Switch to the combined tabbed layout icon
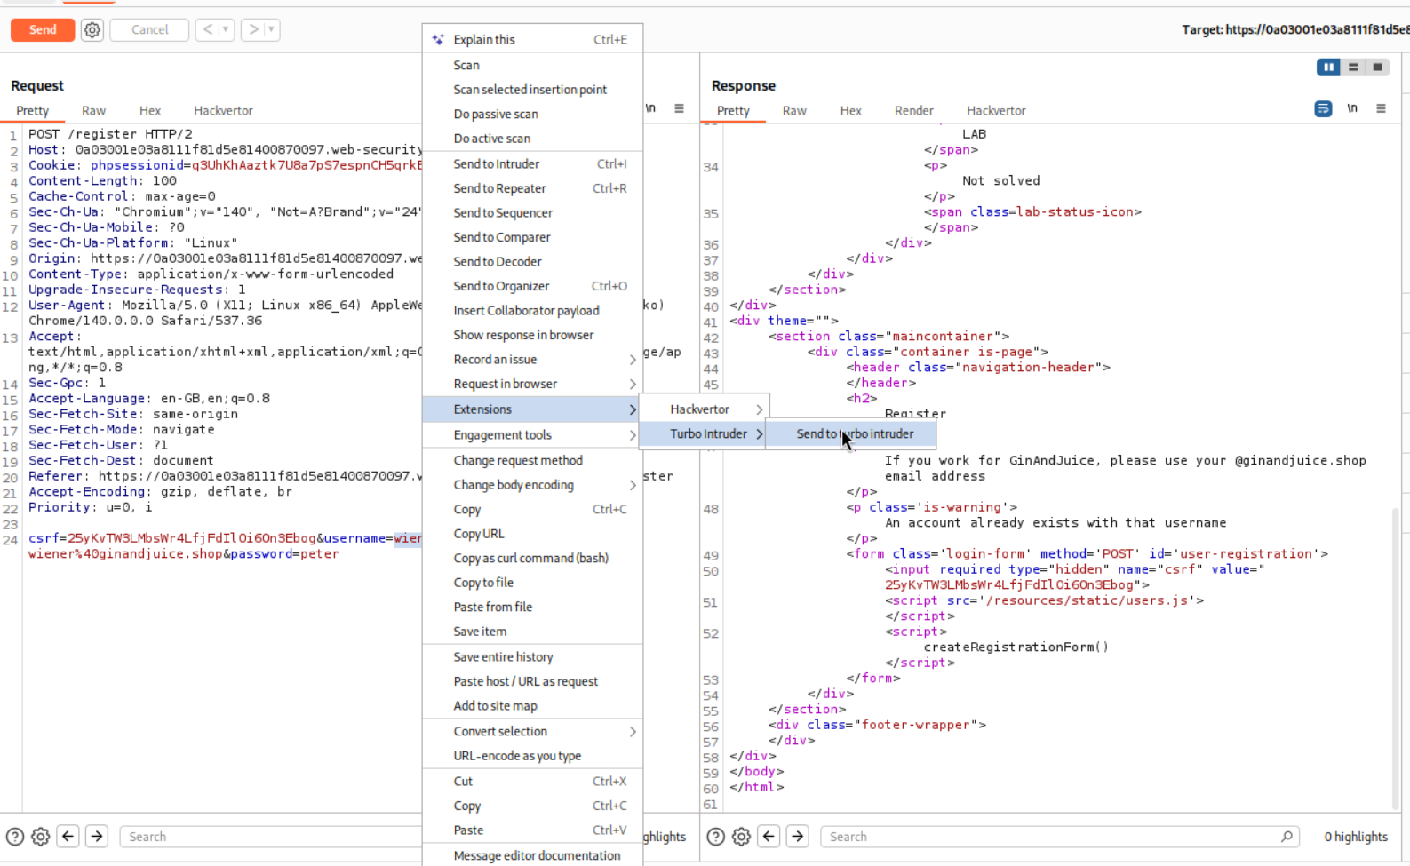This screenshot has height=866, width=1410. 1378,68
